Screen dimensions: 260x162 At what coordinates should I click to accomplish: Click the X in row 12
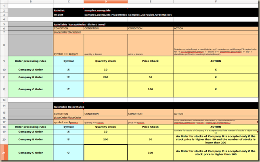click(216, 89)
